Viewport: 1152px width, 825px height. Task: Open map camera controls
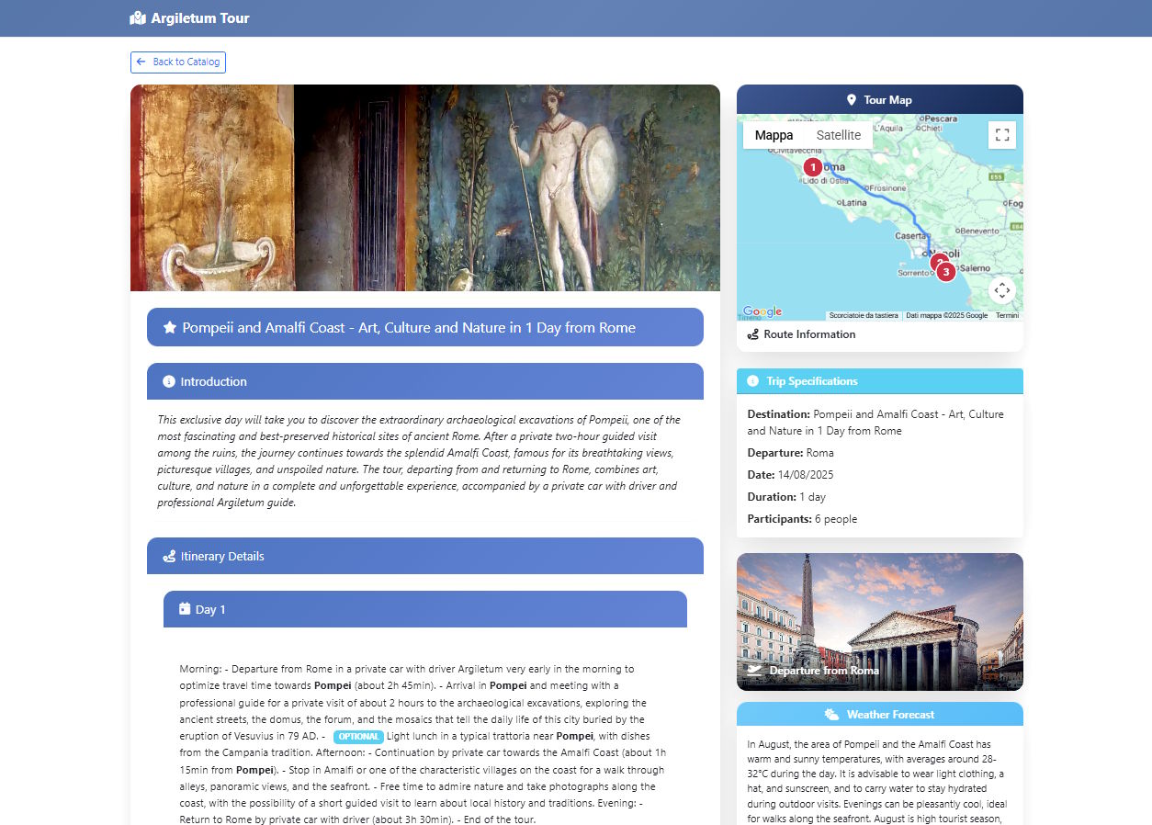[x=1002, y=290]
